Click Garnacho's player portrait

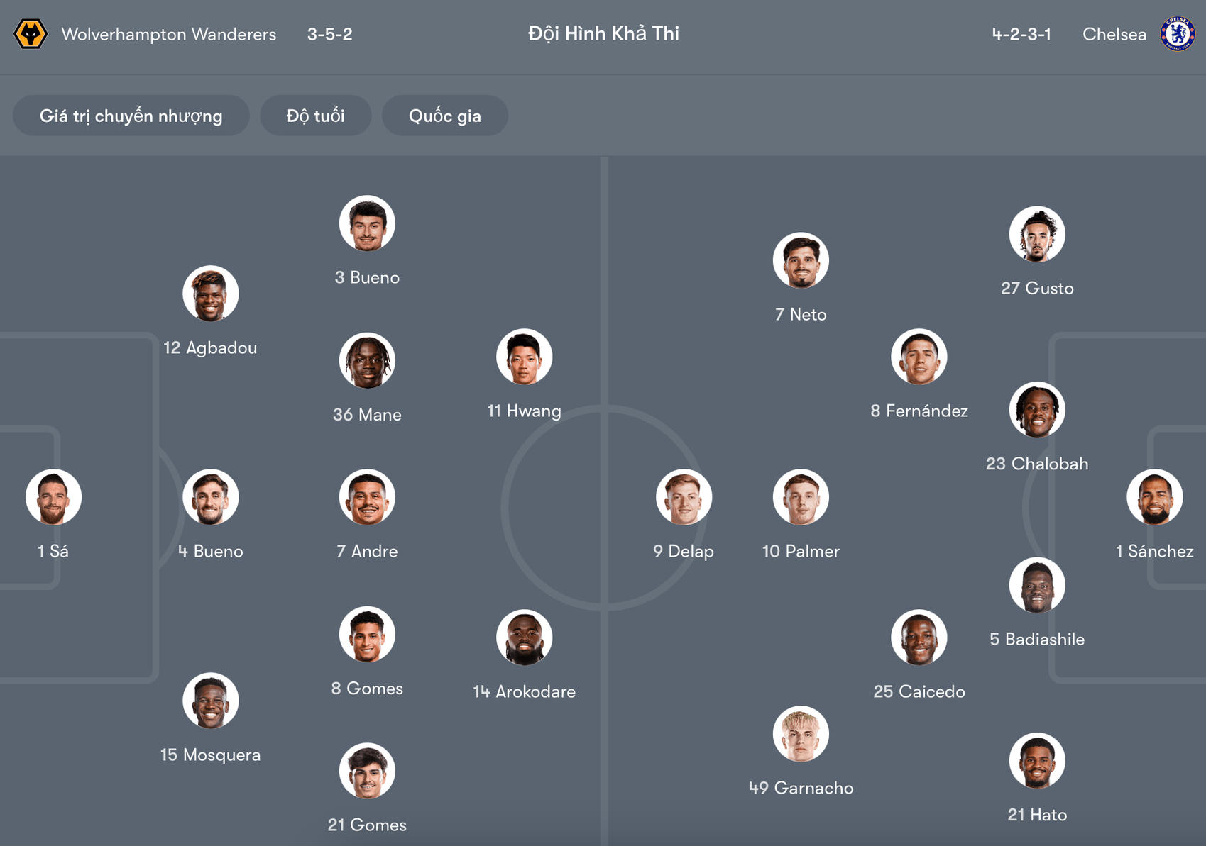click(801, 734)
